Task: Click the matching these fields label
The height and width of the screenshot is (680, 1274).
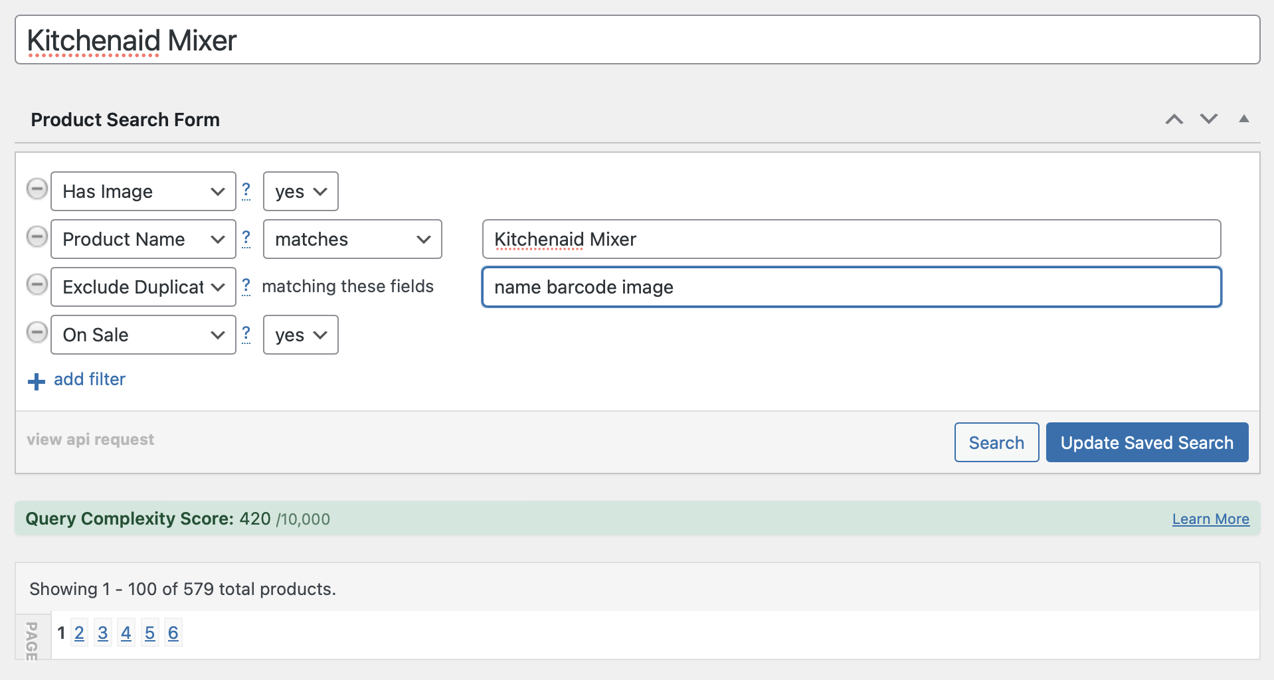Action: [347, 286]
